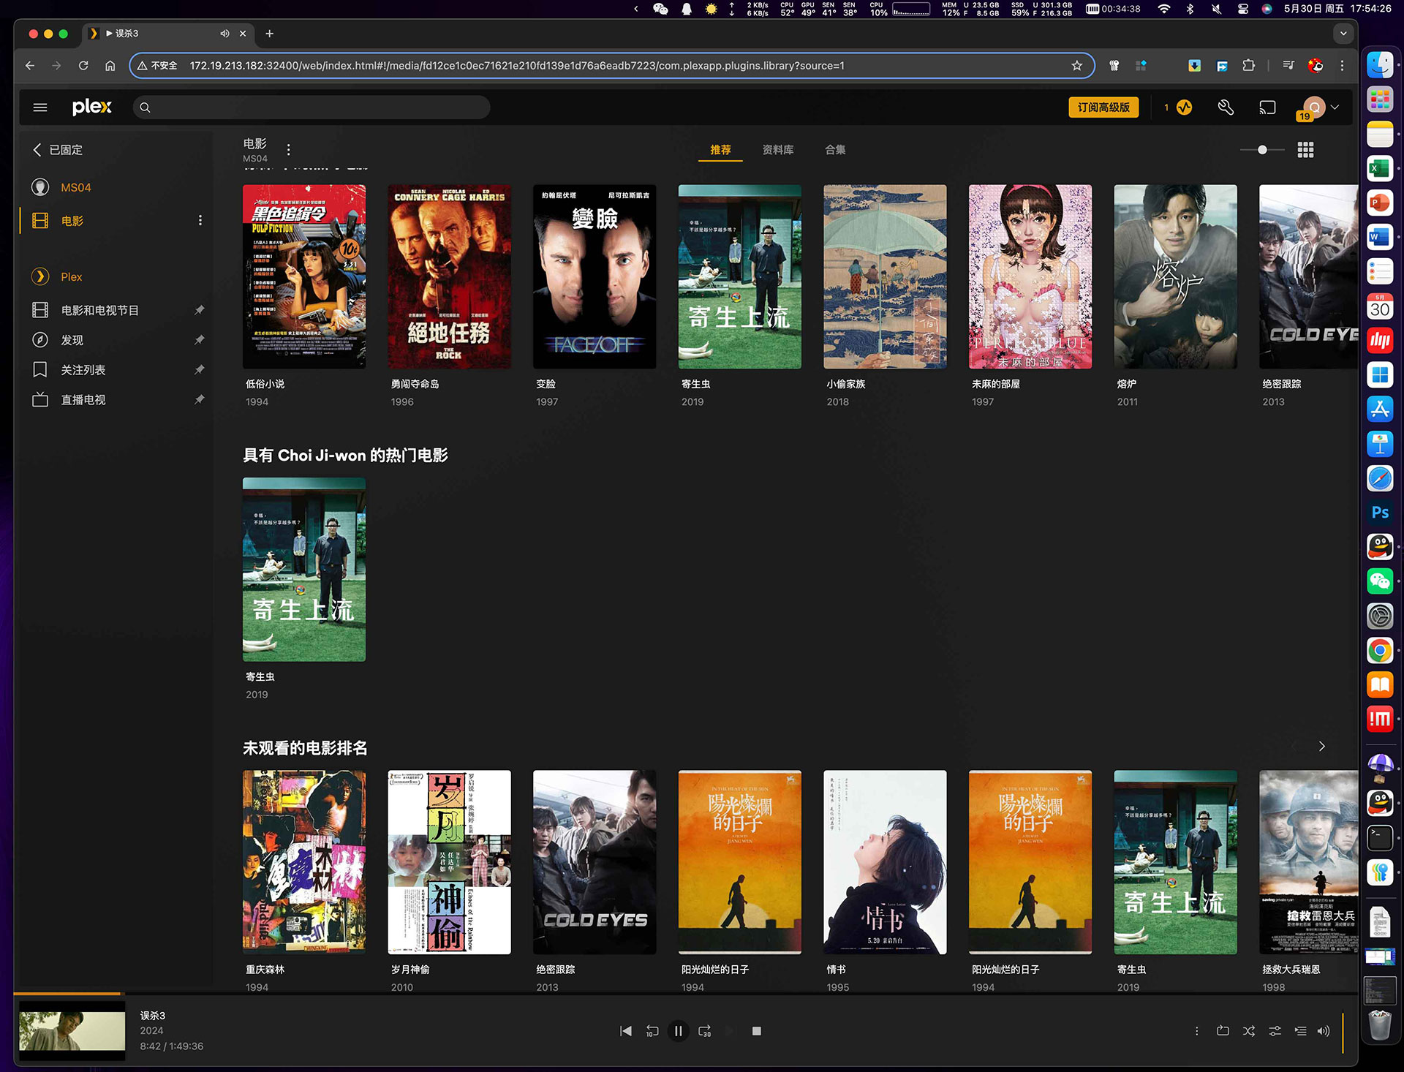The image size is (1404, 1072).
Task: Seek on the playback progress bar
Action: pyautogui.click(x=685, y=994)
